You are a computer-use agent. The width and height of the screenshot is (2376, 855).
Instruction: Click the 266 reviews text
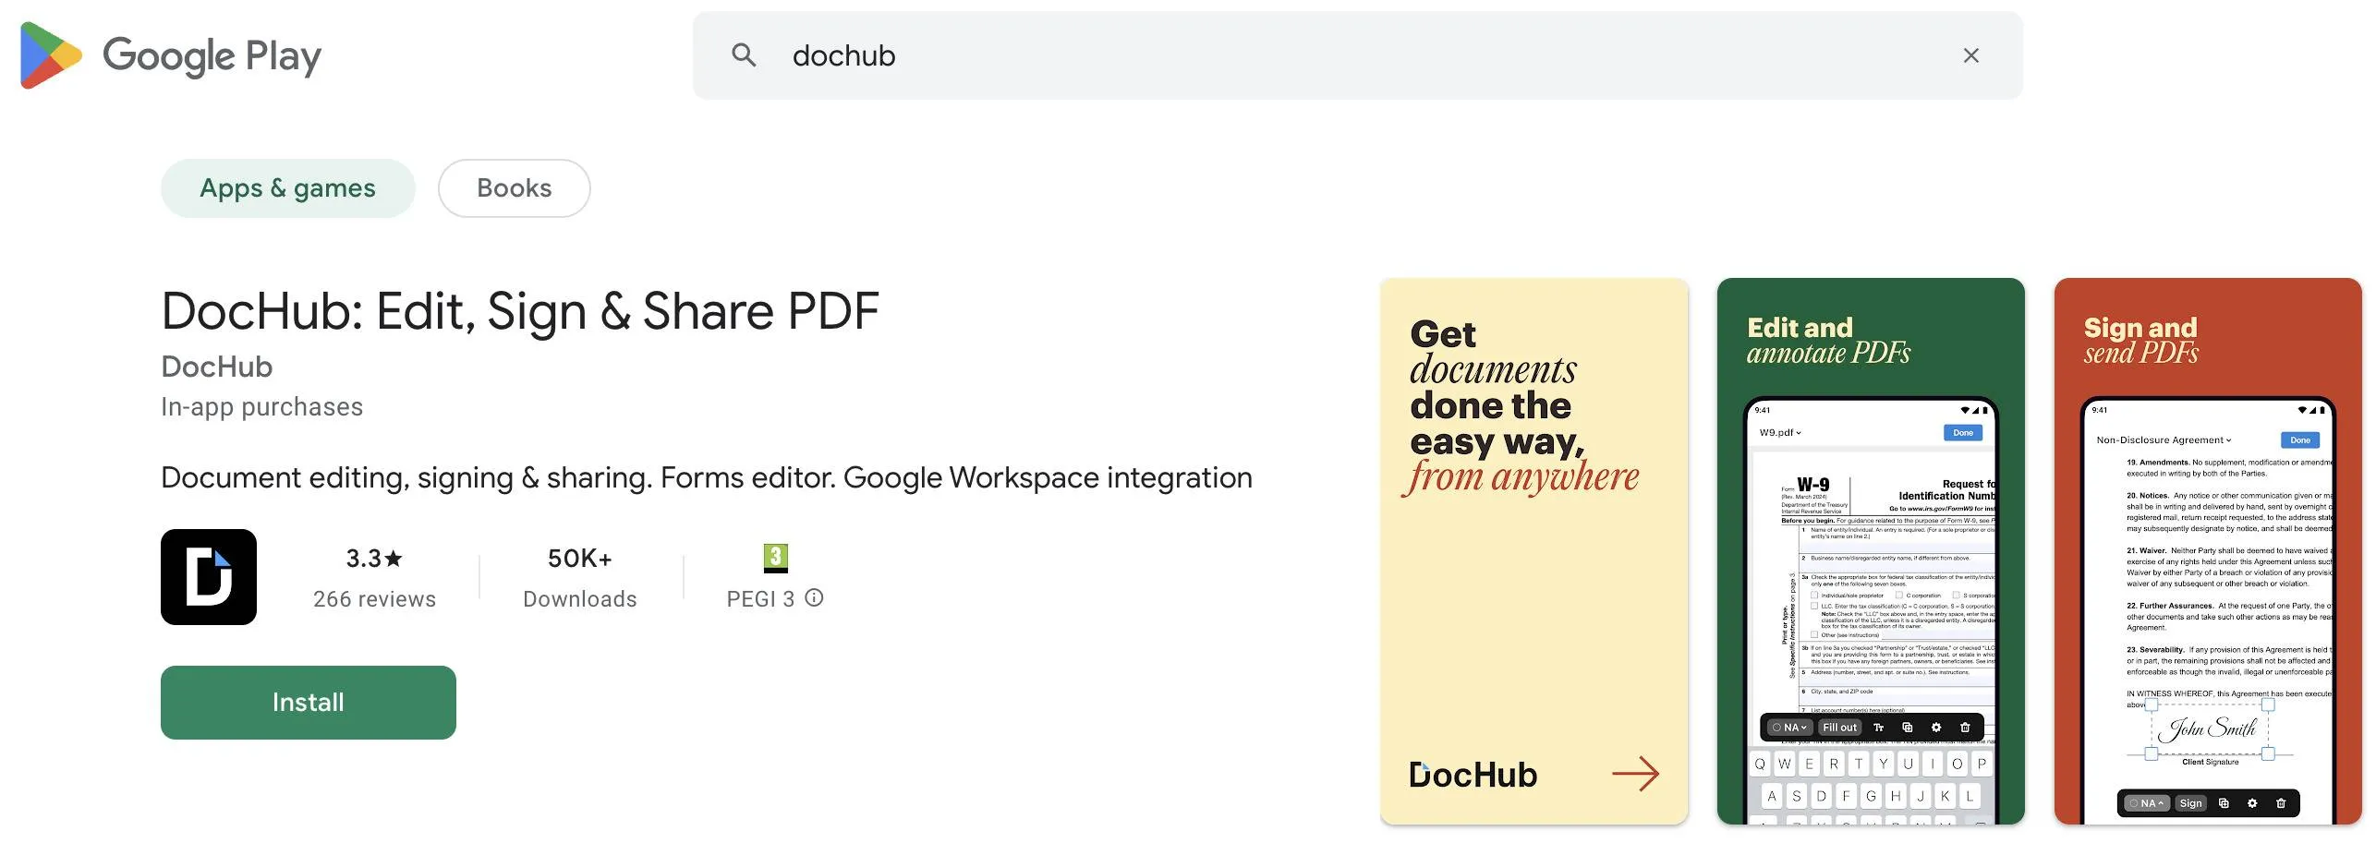pyautogui.click(x=374, y=599)
